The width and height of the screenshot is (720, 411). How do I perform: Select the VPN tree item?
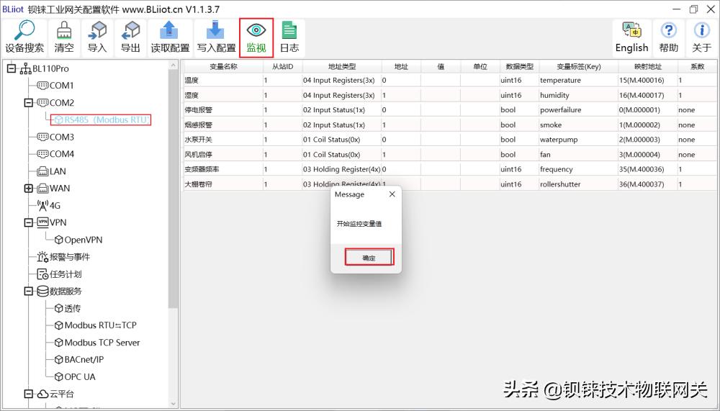point(51,222)
